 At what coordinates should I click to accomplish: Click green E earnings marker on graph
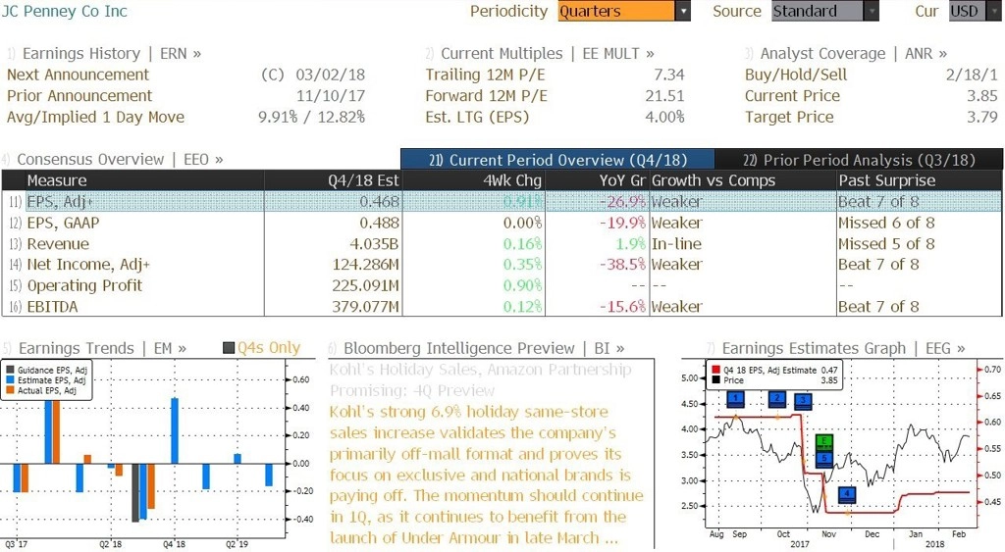pyautogui.click(x=824, y=442)
